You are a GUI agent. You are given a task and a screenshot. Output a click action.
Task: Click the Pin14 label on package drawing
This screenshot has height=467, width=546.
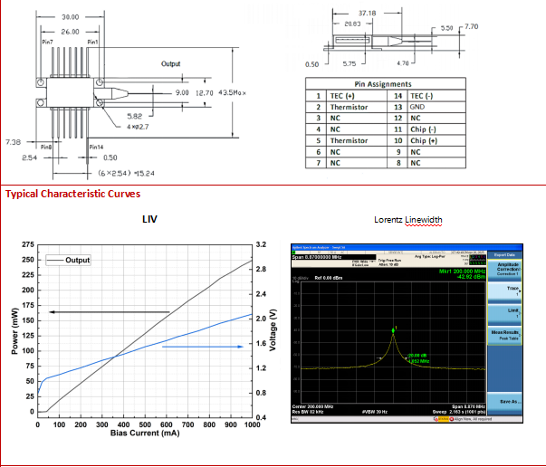click(97, 148)
